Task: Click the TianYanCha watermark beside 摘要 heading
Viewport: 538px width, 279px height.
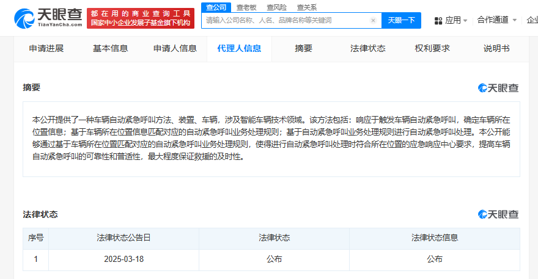Action: pyautogui.click(x=498, y=88)
